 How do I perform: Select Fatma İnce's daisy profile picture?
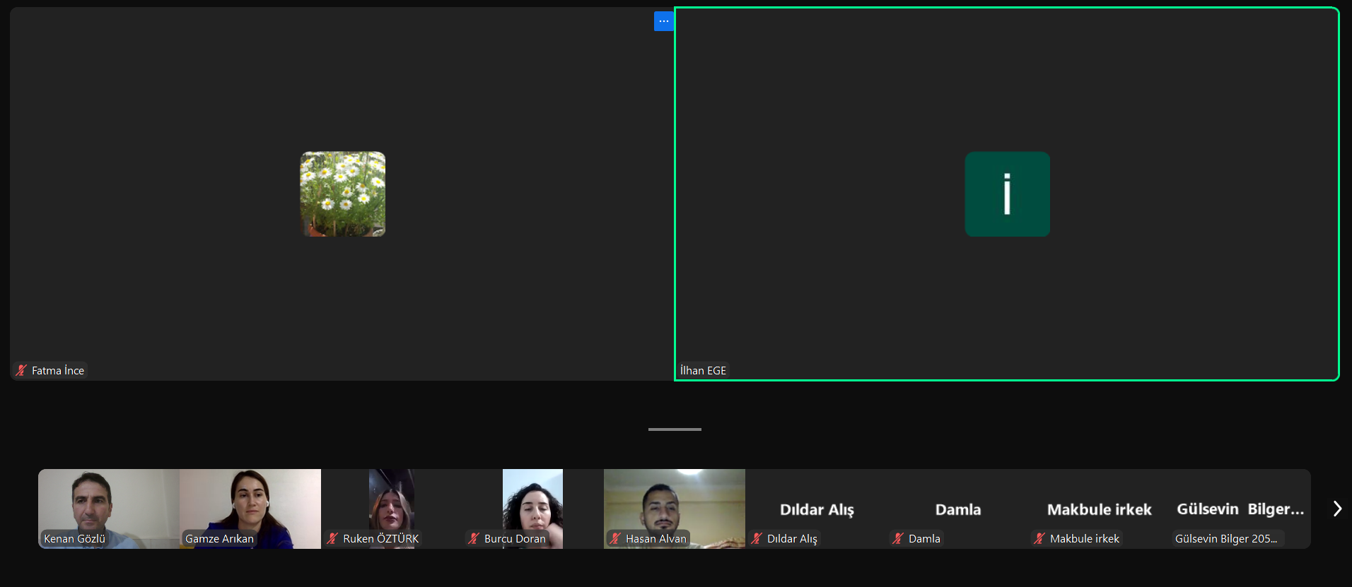coord(343,194)
